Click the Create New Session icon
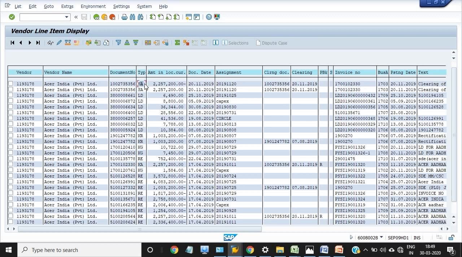 (x=188, y=17)
